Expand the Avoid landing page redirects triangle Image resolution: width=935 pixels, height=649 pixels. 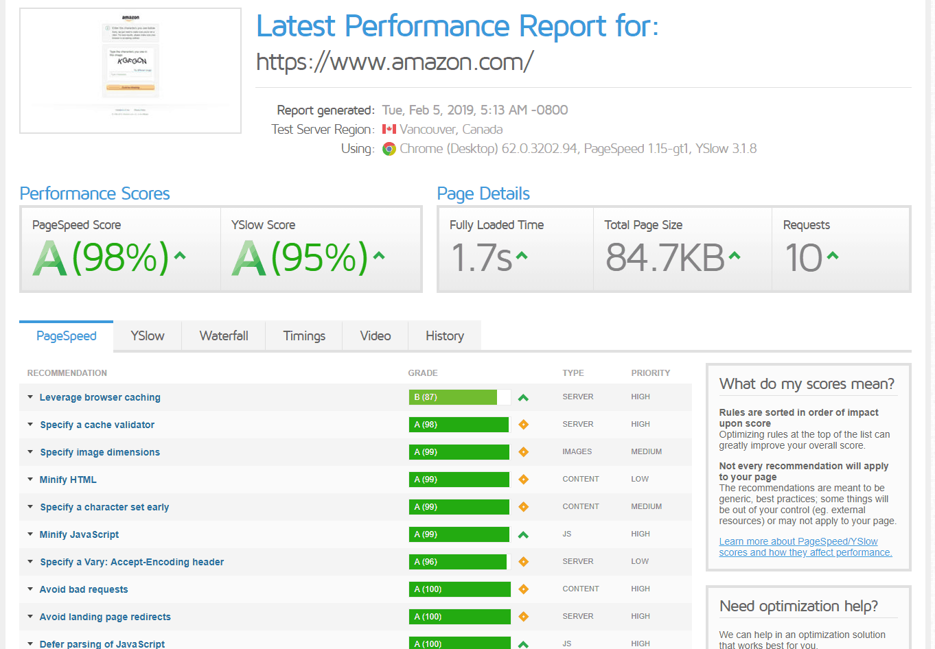[30, 616]
